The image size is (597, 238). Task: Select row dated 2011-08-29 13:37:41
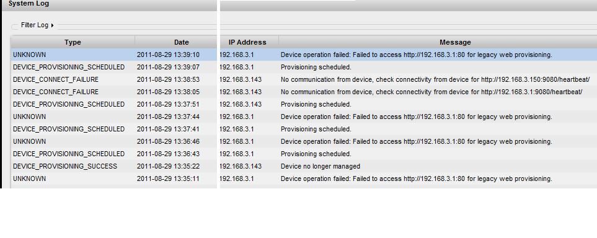304,129
